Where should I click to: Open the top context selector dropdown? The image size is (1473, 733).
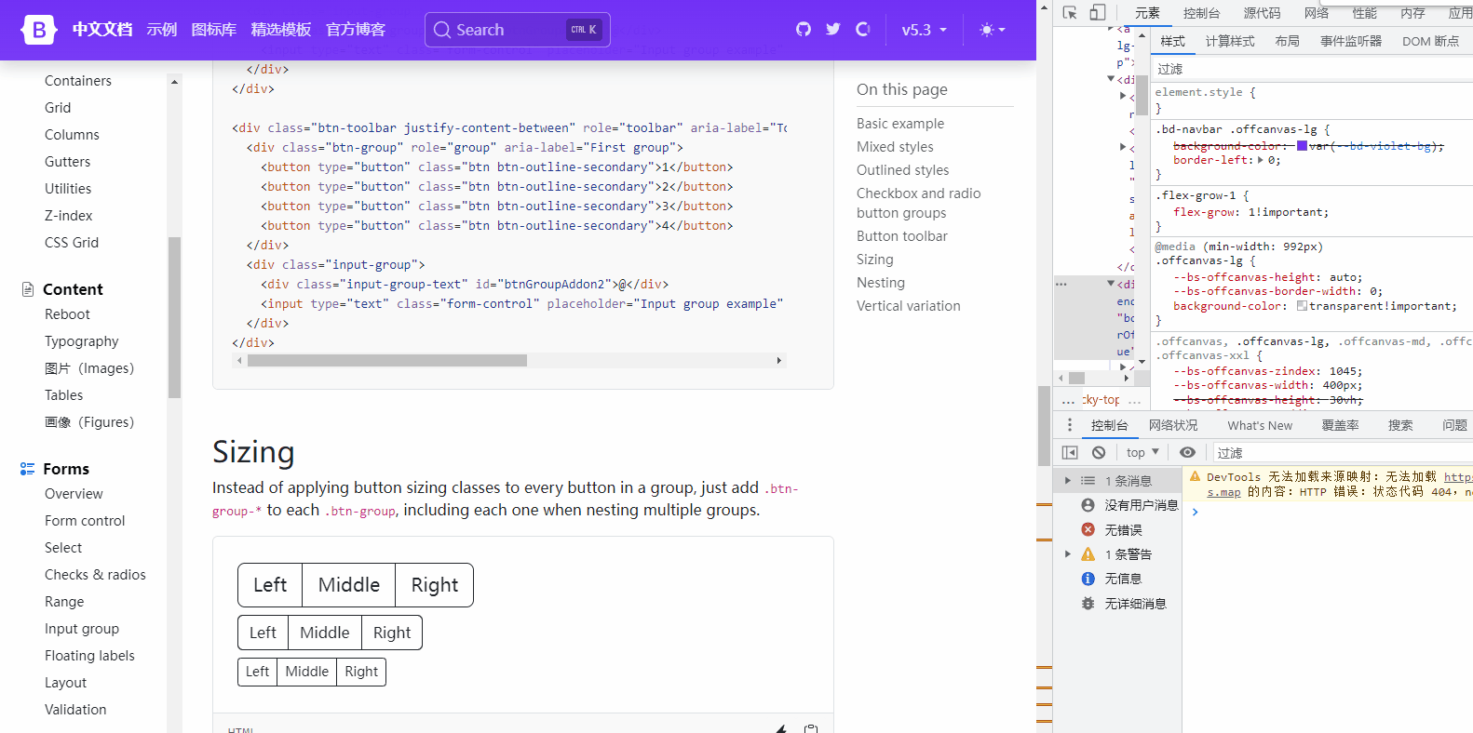[x=1142, y=452]
